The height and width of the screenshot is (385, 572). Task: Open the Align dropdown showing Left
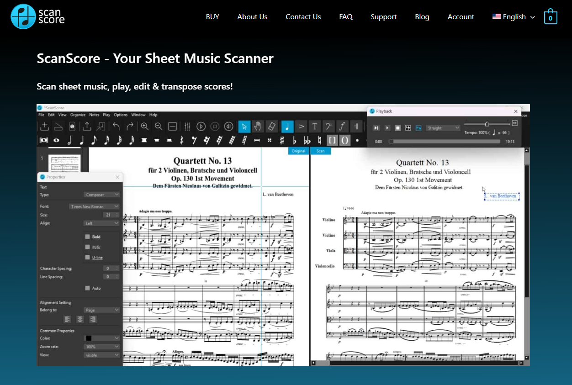[101, 223]
